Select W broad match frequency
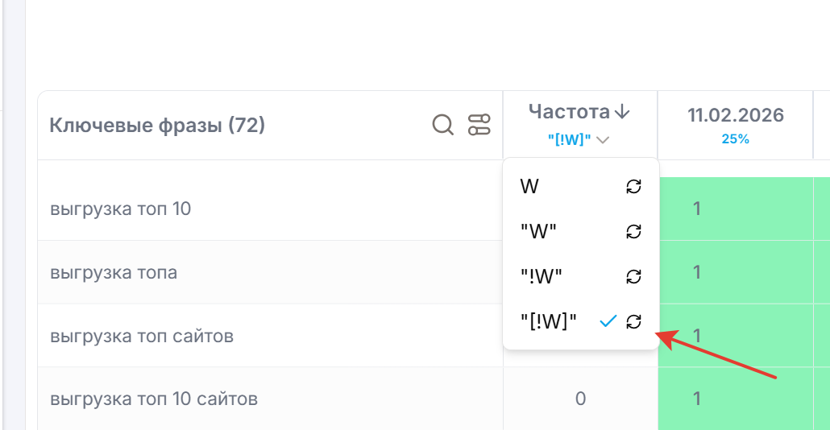 coord(530,187)
